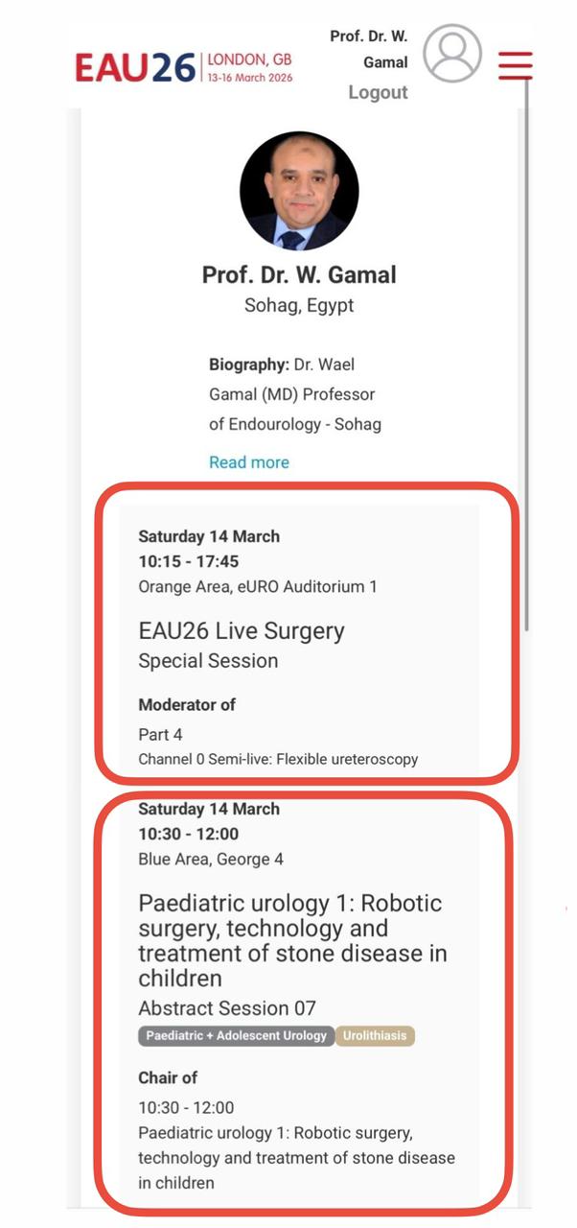This screenshot has width=577, height=1228.
Task: Click the Blue Area, George 4 location
Action: (x=211, y=859)
